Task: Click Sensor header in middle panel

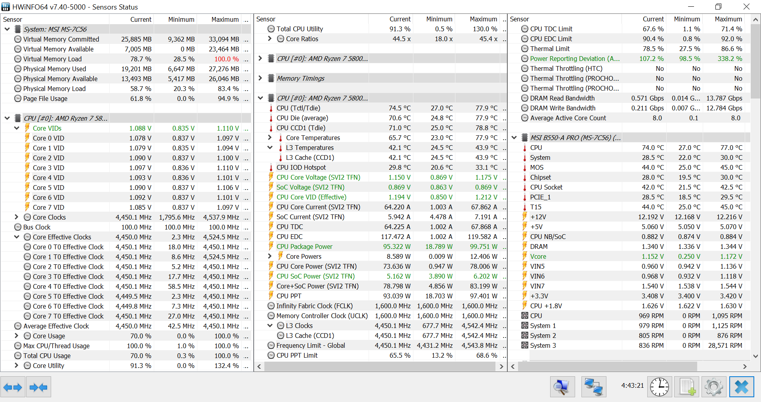Action: [x=311, y=19]
